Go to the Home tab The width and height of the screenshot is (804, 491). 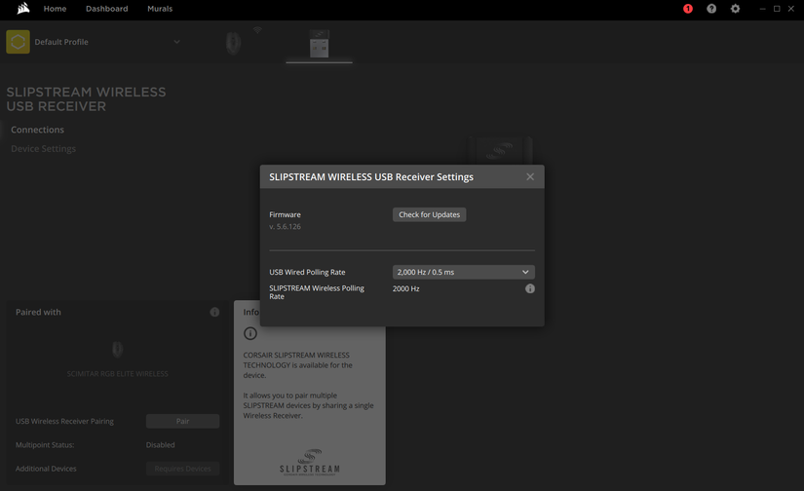[55, 9]
